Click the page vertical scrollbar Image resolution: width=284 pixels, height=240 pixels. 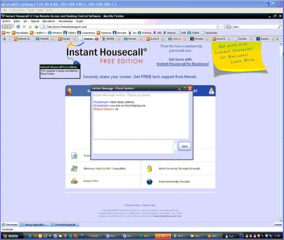(x=281, y=132)
